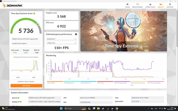Click the Windows Start button

click(61, 109)
